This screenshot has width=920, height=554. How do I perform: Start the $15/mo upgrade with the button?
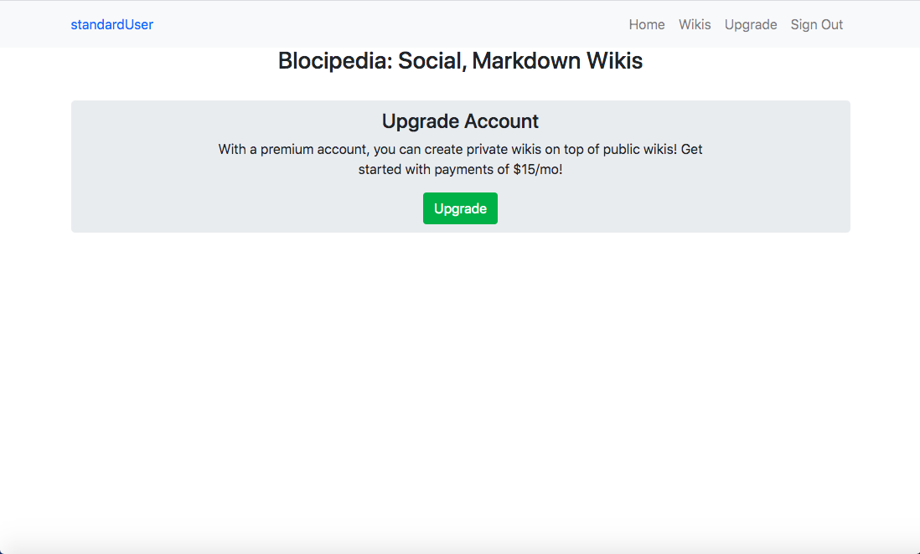point(460,208)
